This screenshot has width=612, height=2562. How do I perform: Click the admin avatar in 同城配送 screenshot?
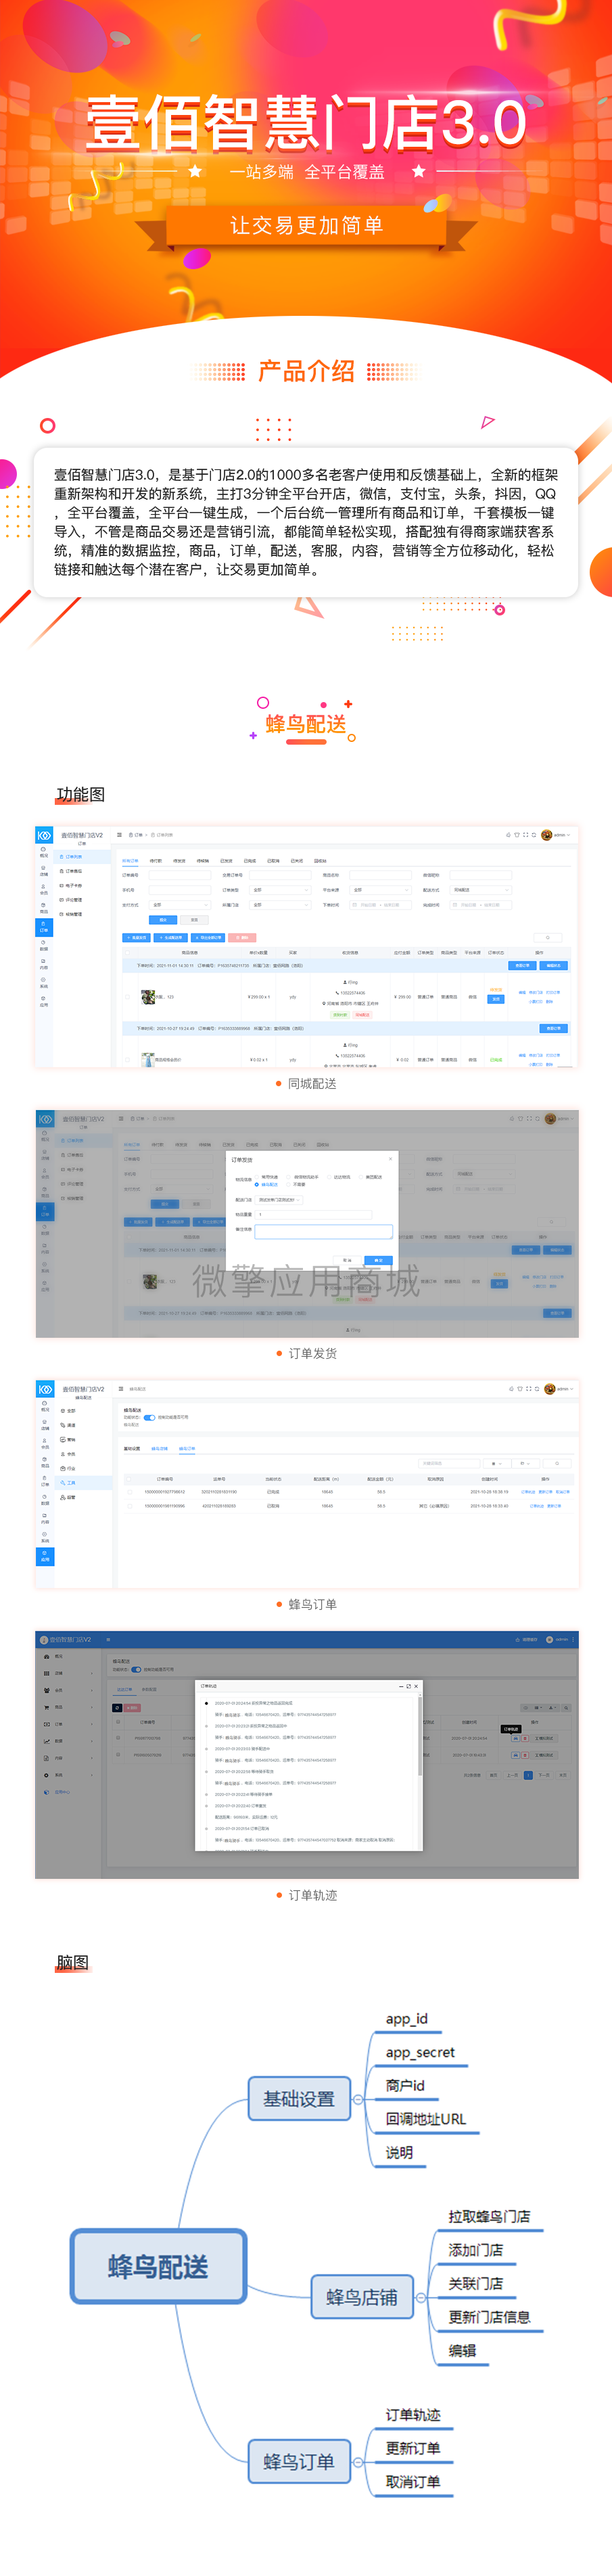coord(547,835)
